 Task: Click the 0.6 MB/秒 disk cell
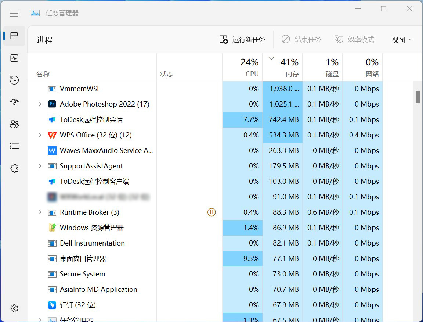(323, 212)
